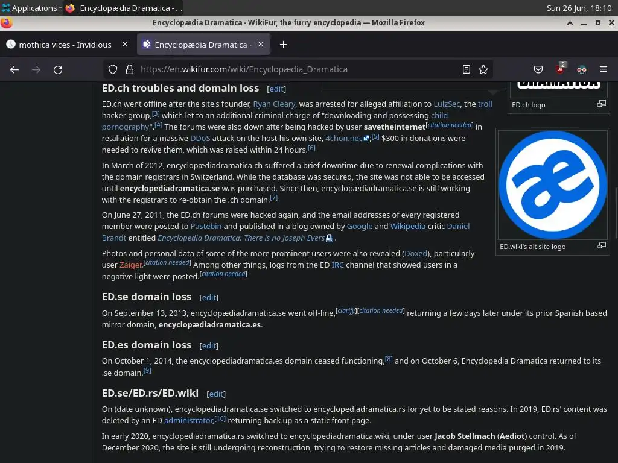The width and height of the screenshot is (618, 463).
Task: Edit the ED.es domain loss section
Action: point(209,345)
